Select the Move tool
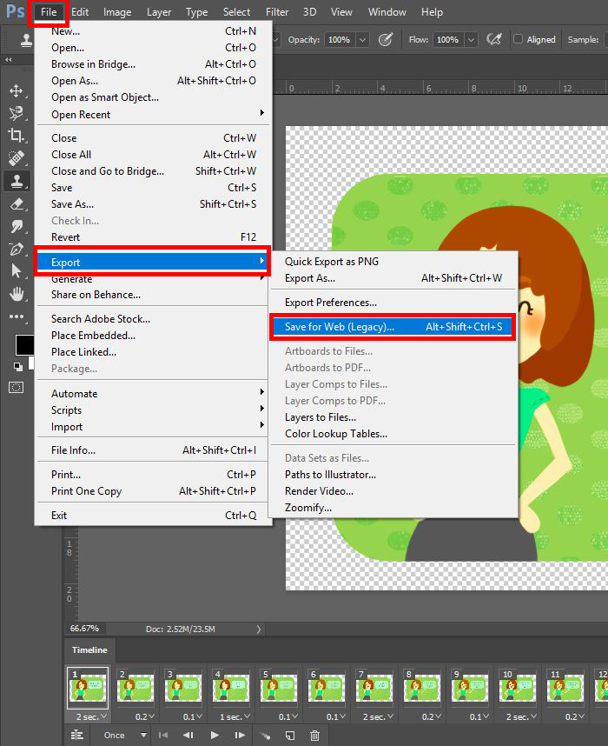 click(x=17, y=90)
